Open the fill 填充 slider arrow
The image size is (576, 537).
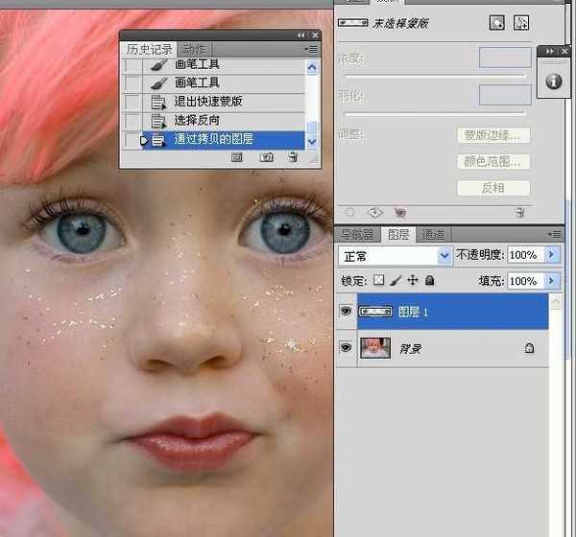[551, 281]
